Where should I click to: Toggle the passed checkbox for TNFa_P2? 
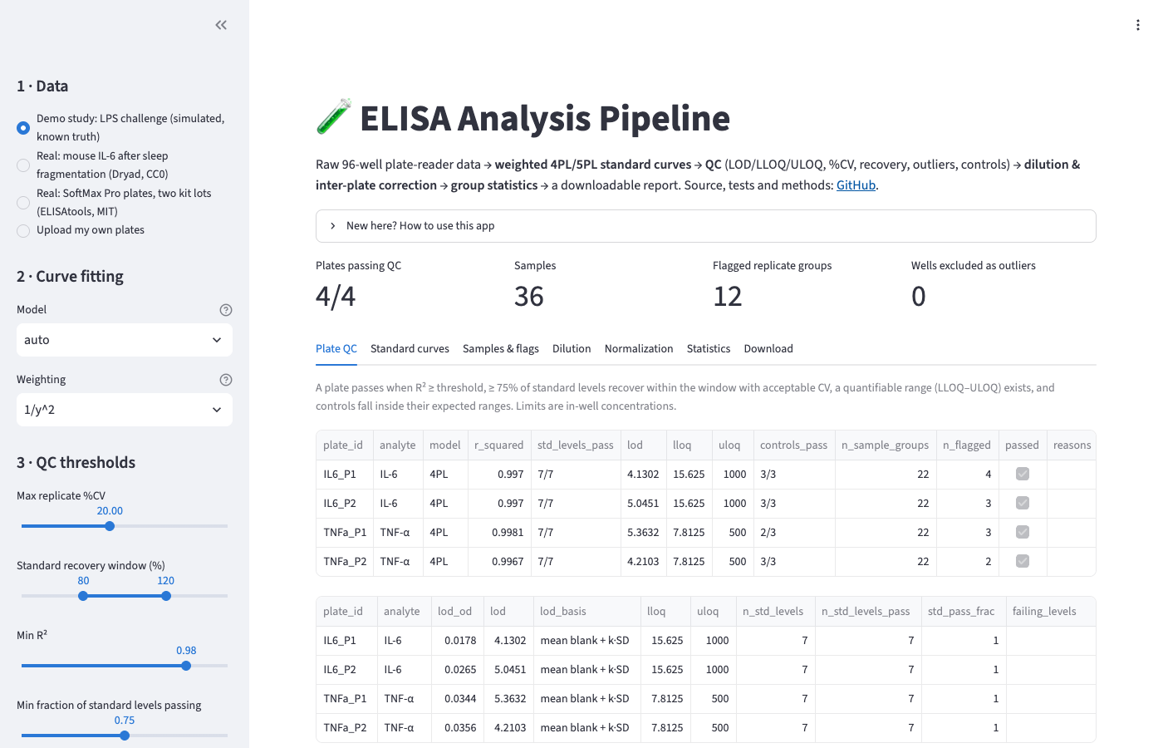coord(1023,561)
